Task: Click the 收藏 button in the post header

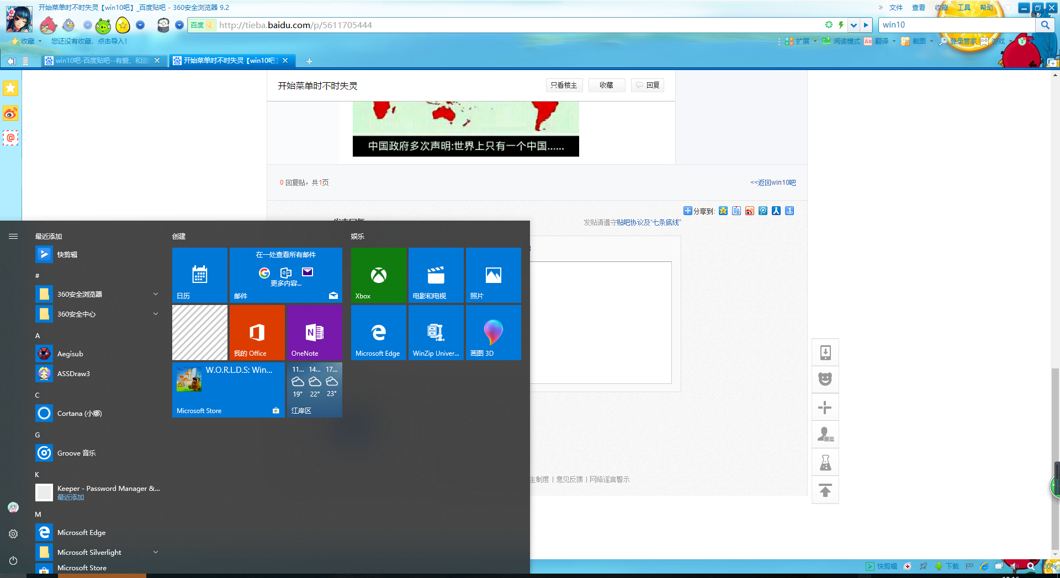Action: (607, 85)
